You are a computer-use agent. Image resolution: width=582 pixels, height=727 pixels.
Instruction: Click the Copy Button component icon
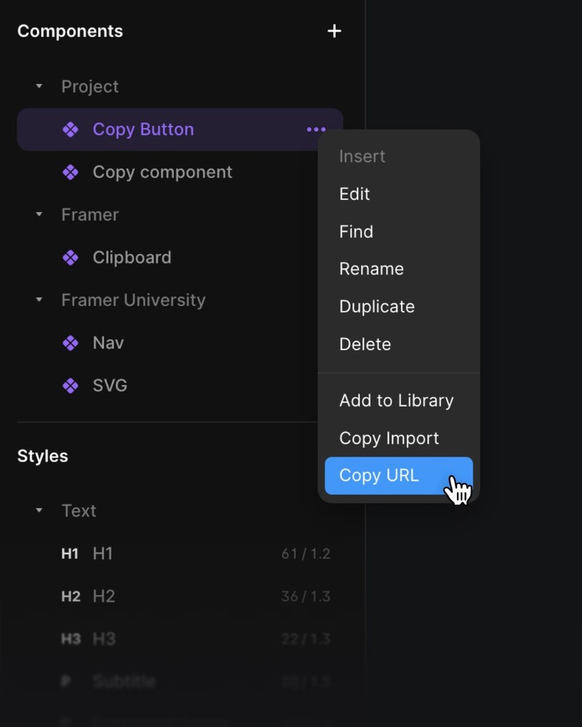coord(70,129)
